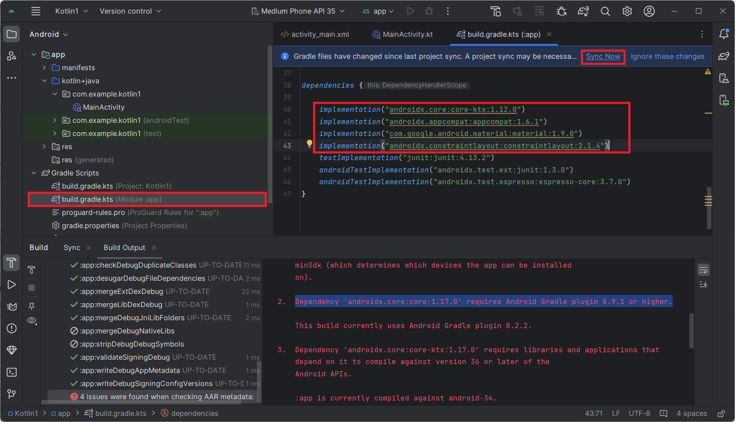
Task: Open the Notifications bell icon
Action: (x=724, y=34)
